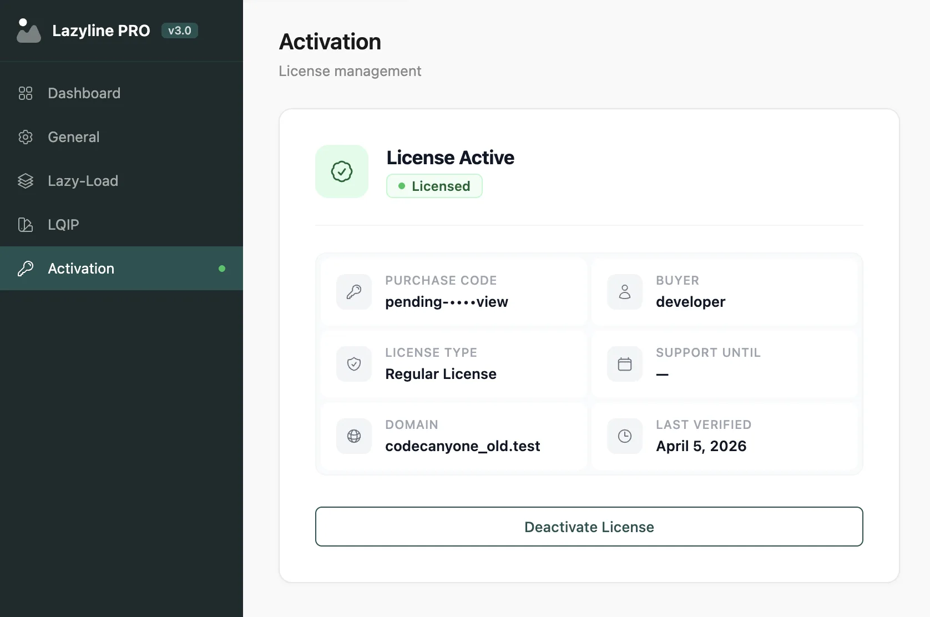This screenshot has height=617, width=930.
Task: Click the Lazyline PRO logo icon
Action: click(29, 31)
